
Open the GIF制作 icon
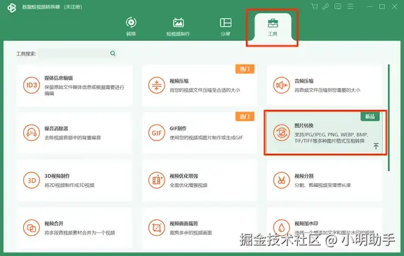click(156, 133)
